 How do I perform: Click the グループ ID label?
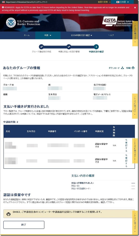click(x=8, y=85)
